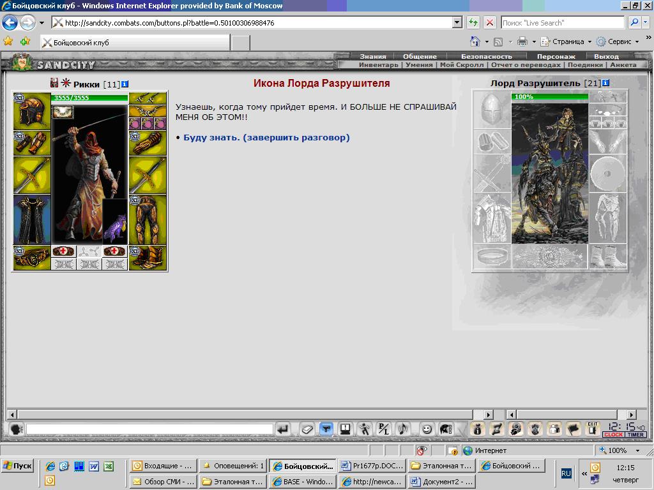Go back with browser Back button
654x490 pixels.
click(x=10, y=22)
